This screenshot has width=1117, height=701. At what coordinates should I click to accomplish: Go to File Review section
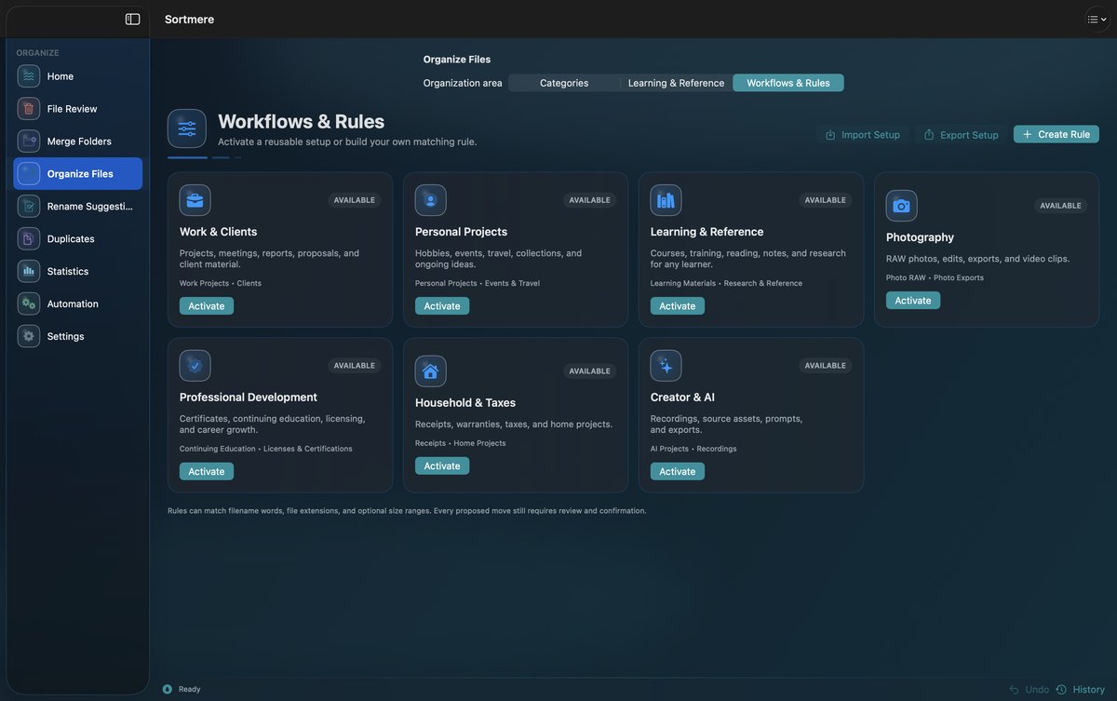(78, 109)
